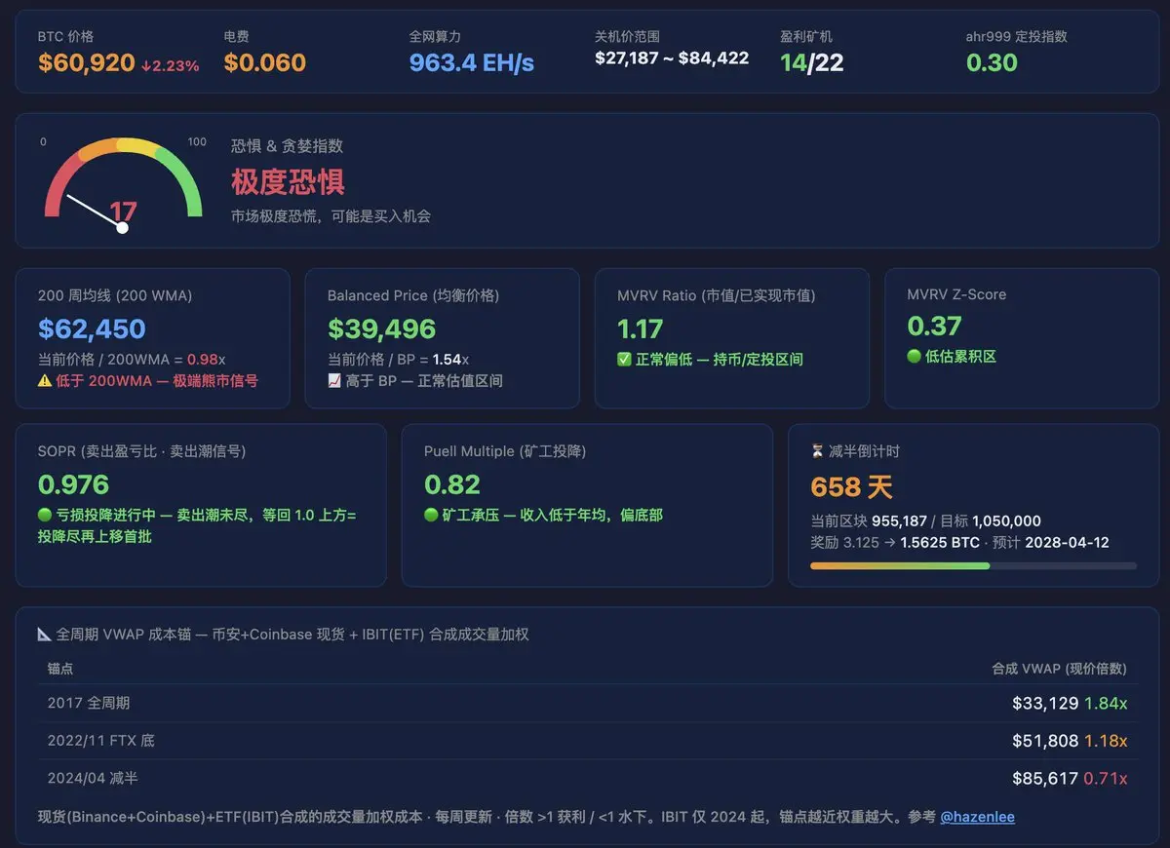Click the current block line 955,187 / 目标 1,050,000
Viewport: 1170px width, 848px height.
pos(925,521)
